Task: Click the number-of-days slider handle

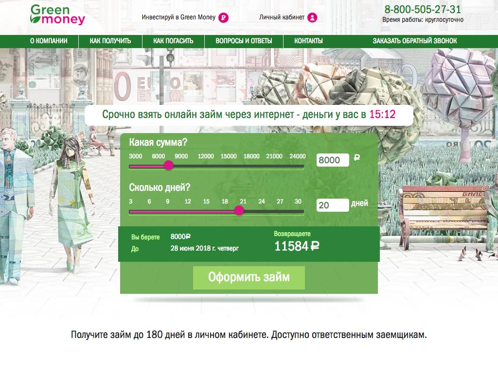Action: tap(239, 210)
